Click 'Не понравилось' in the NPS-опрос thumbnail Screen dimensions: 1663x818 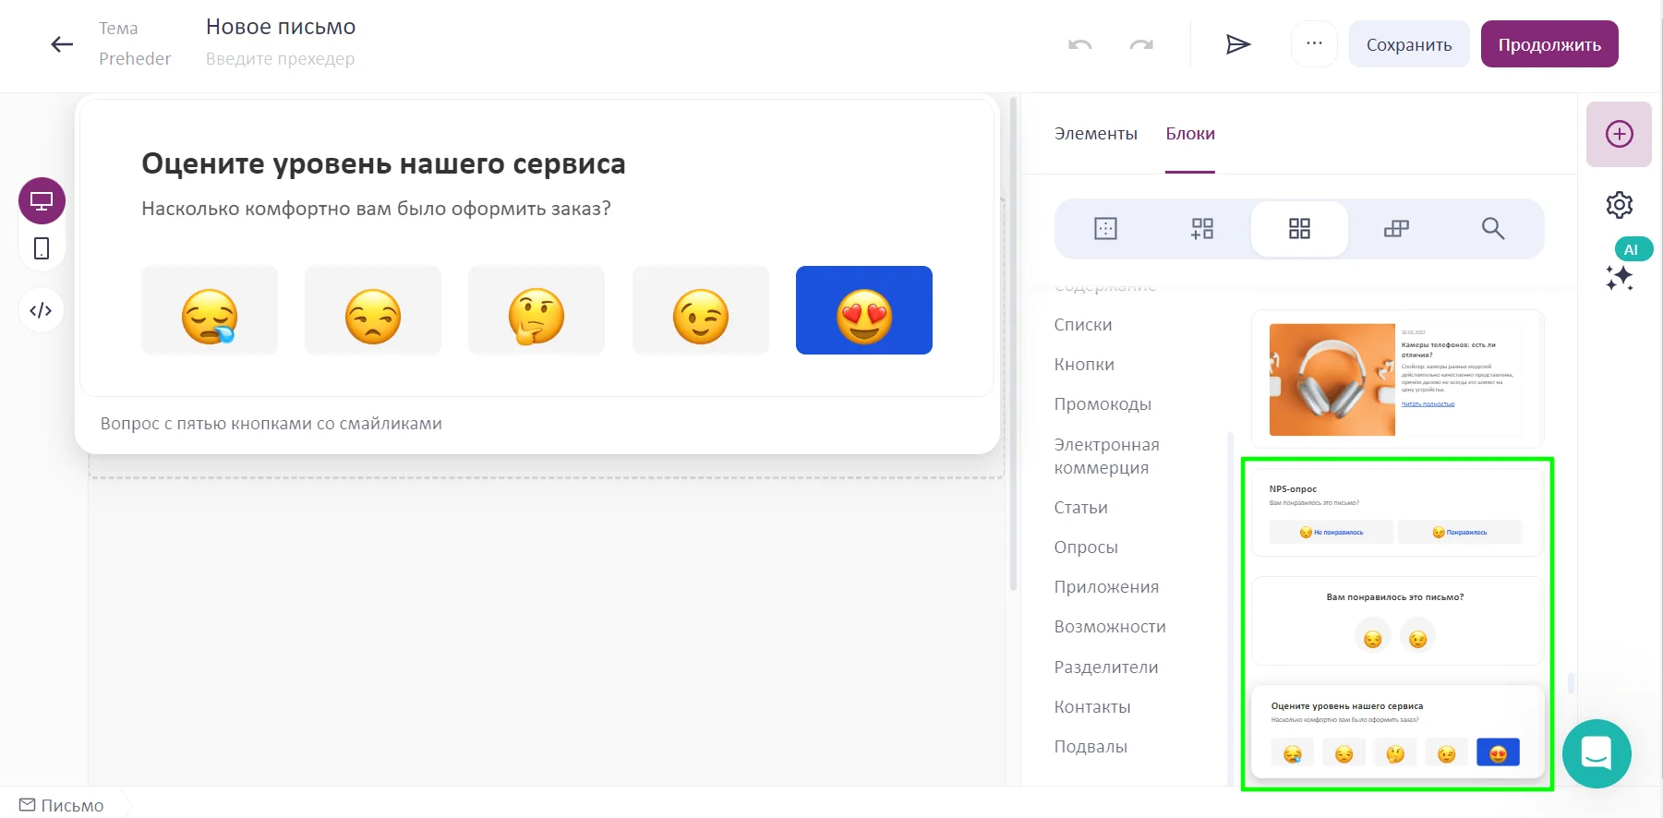tap(1332, 532)
